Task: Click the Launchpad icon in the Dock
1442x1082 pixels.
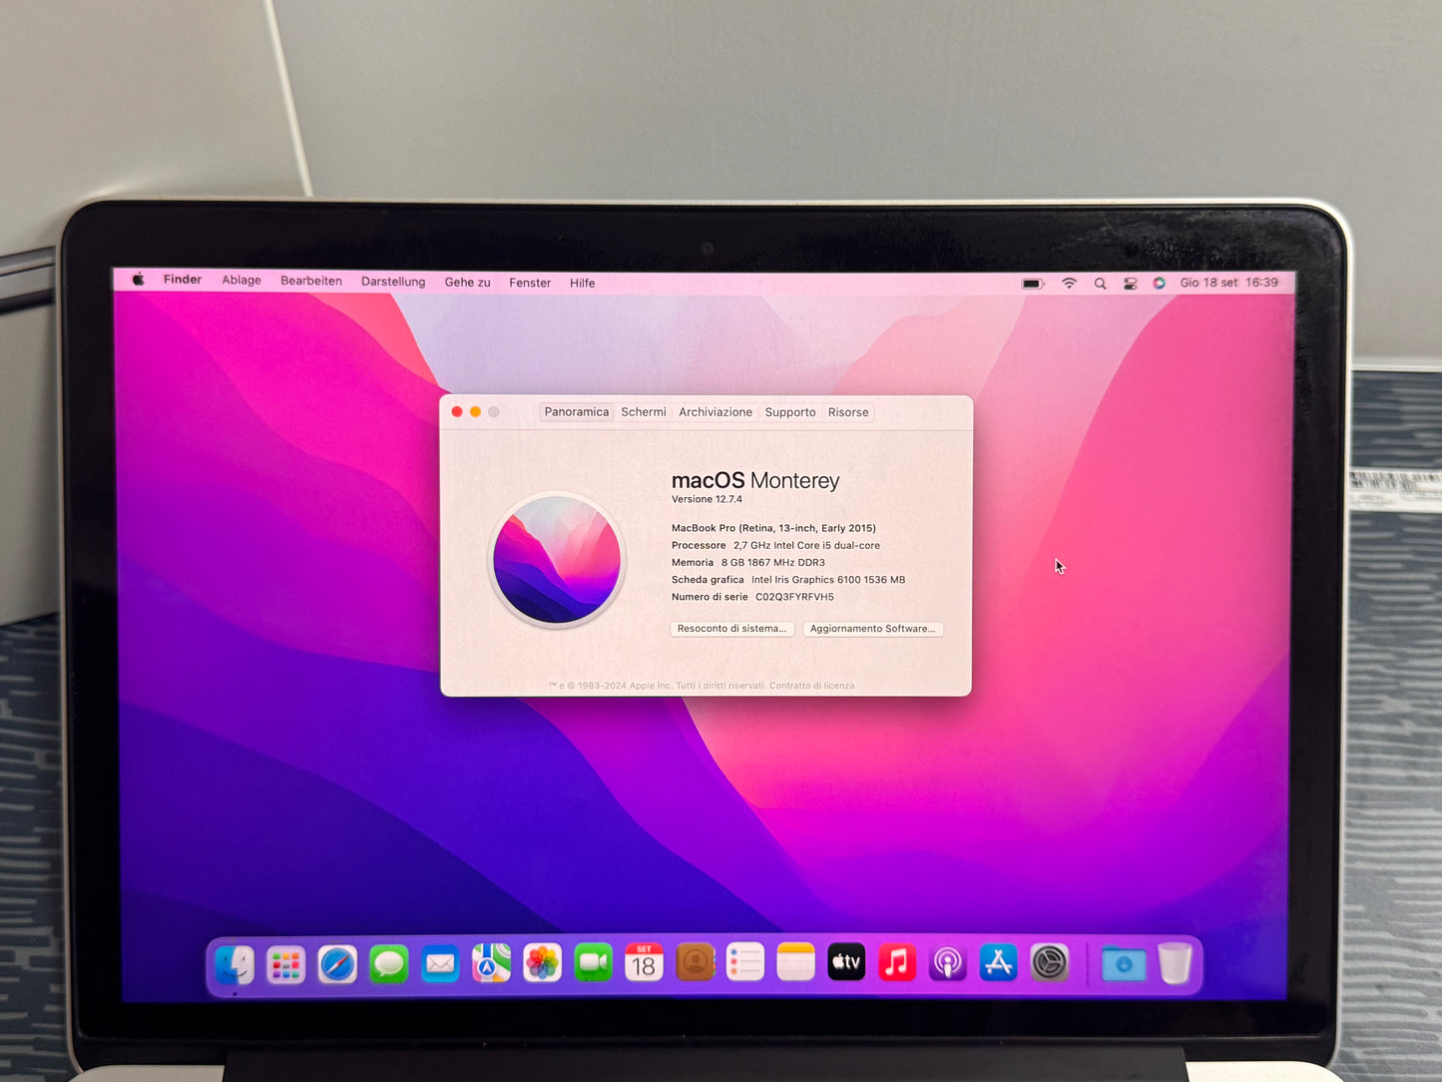Action: (x=285, y=965)
